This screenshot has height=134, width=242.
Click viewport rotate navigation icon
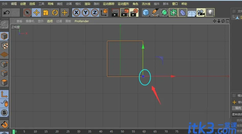click(x=223, y=21)
